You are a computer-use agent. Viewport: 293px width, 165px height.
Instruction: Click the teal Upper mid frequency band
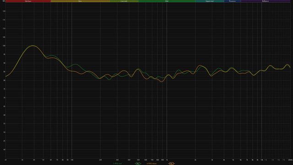point(210,1)
